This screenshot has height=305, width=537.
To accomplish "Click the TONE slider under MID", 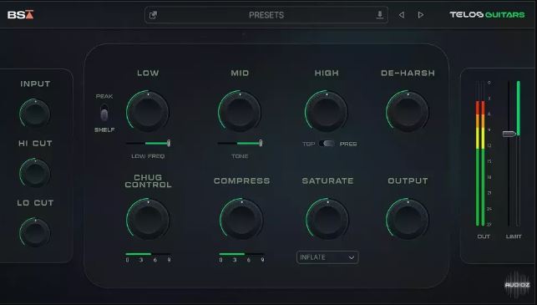I will coord(240,143).
